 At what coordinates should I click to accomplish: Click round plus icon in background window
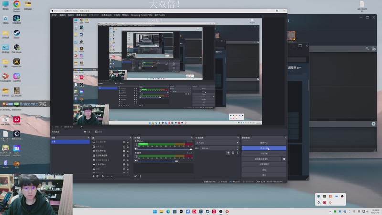coord(373,124)
